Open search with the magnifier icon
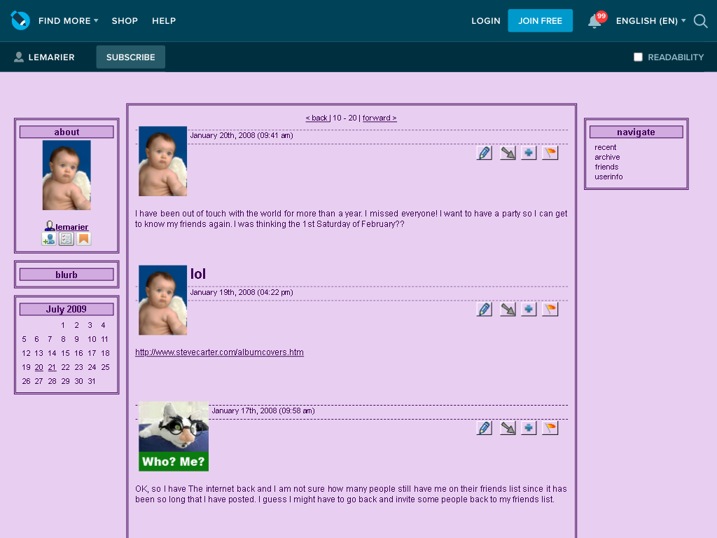 coord(700,20)
